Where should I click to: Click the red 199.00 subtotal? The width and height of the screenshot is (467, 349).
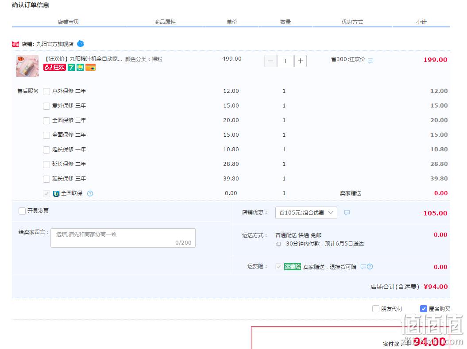click(436, 60)
